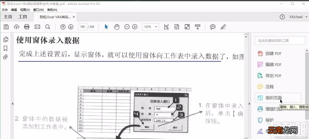Open the Michael account menu
The image size is (309, 139).
point(298,17)
